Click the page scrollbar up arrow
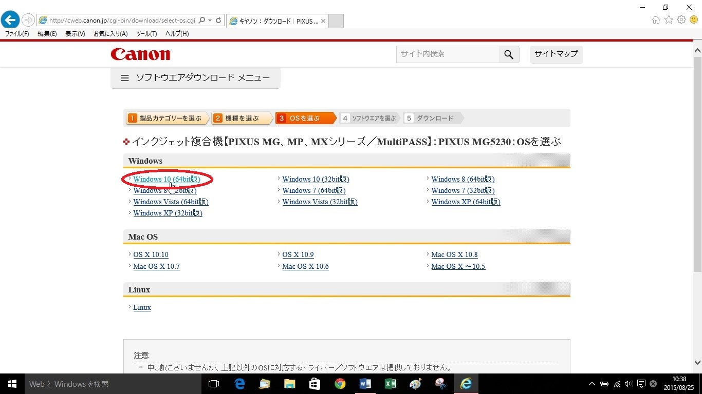702x394 pixels. 697,51
